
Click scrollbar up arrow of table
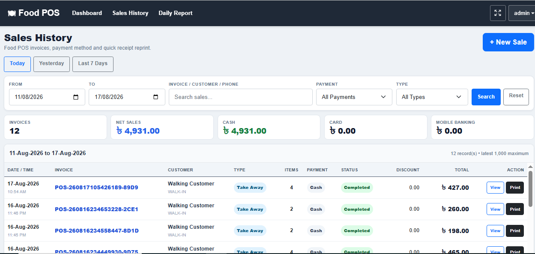530,167
